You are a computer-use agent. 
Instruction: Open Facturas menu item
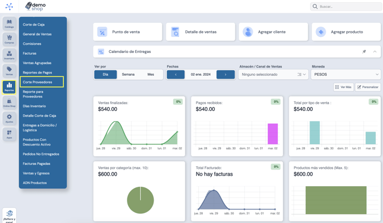(x=30, y=54)
